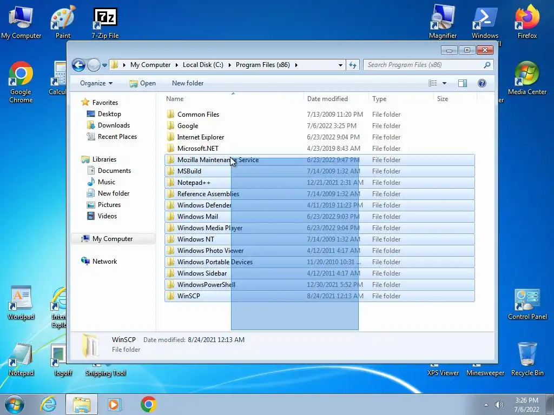
Task: Open Control Panel desktop icon
Action: pos(527,304)
